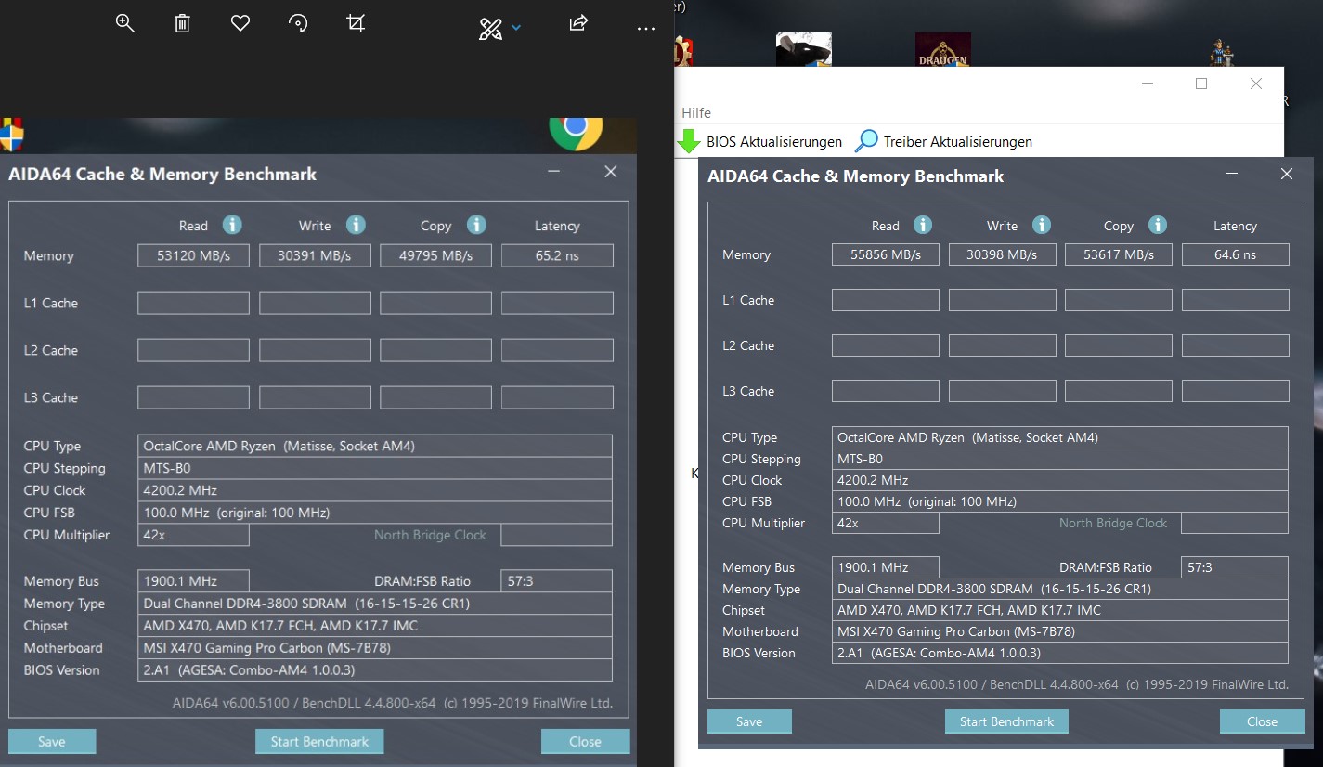Open the Edit & Create pen icon
Screen dimensions: 1323x767
coord(489,29)
